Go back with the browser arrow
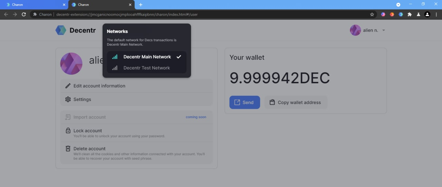Screen dimensions: 442x187 click(6, 15)
